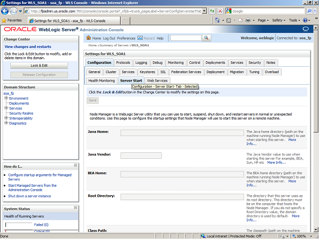319x239 pixels.
Task: Click the Stop loading X icon
Action: click(221, 10)
